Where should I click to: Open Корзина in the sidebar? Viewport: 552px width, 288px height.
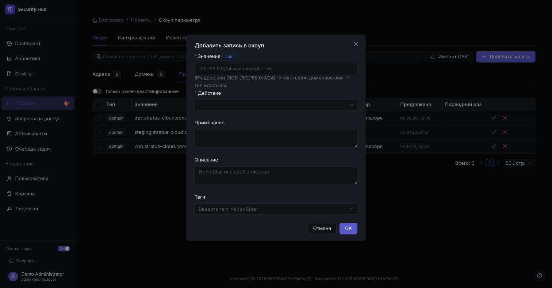38,194
